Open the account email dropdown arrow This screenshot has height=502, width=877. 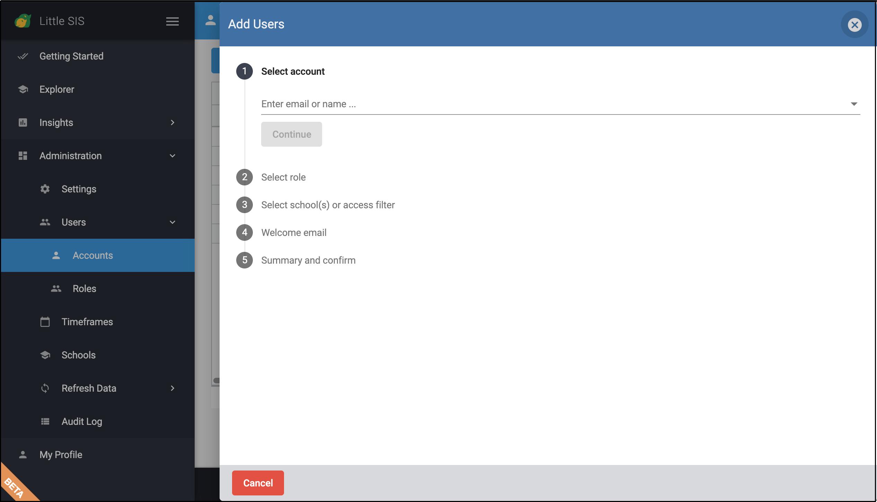click(x=854, y=104)
